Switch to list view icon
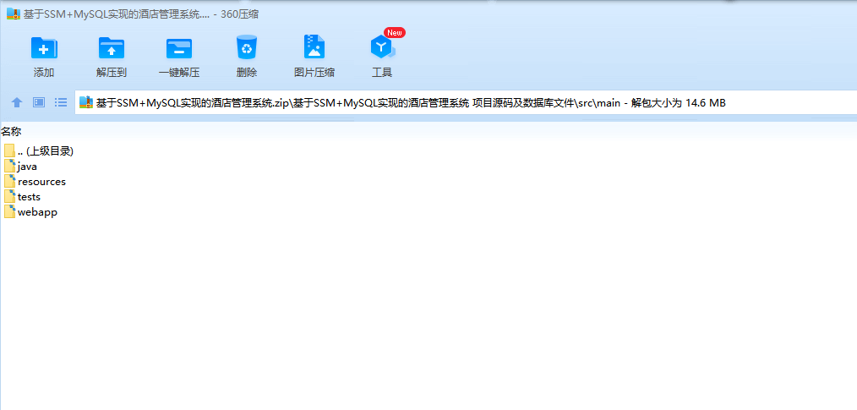 (61, 102)
